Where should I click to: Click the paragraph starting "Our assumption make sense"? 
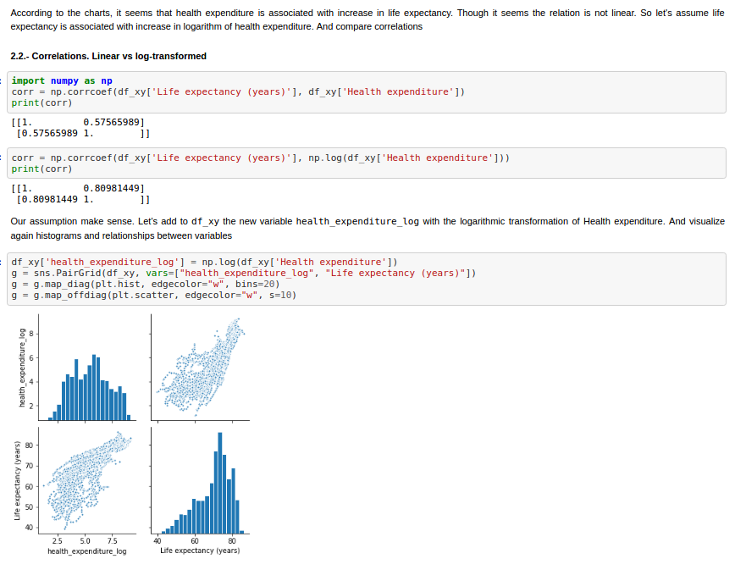pyautogui.click(x=367, y=229)
